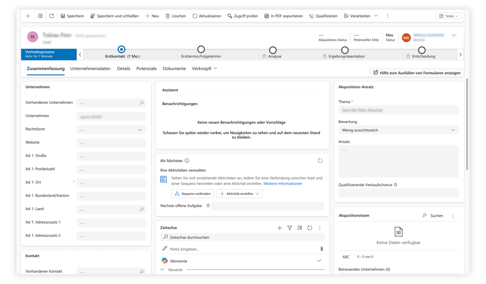Expand the Momente section chevron

pos(319,261)
